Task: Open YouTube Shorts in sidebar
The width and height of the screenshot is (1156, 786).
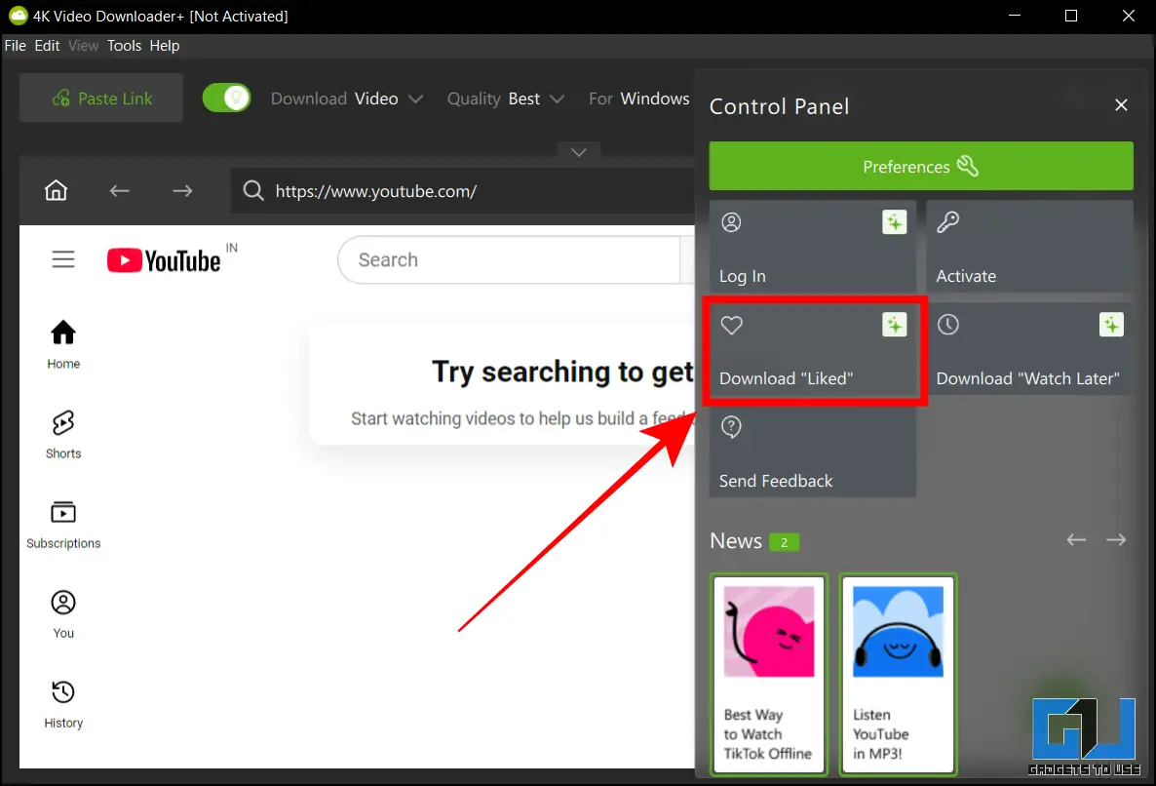Action: (63, 435)
